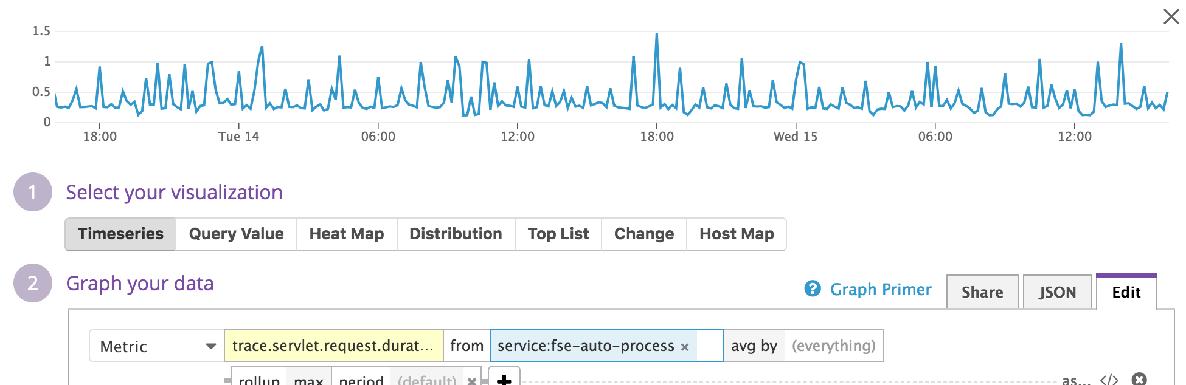Remove the rollup function
This screenshot has height=385, width=1186.
[x=471, y=381]
